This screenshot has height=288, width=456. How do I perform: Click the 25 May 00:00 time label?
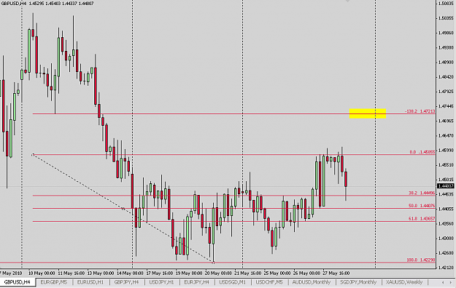click(277, 273)
